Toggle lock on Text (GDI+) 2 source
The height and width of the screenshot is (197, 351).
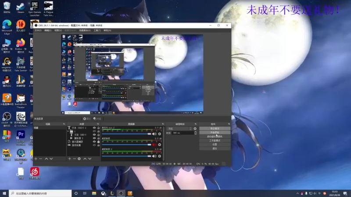pos(98,128)
